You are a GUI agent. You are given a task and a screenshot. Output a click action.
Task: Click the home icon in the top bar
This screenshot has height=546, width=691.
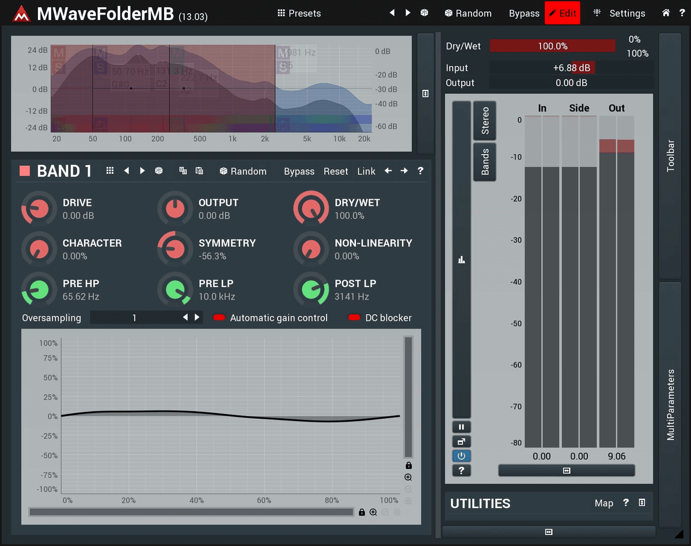(x=666, y=13)
